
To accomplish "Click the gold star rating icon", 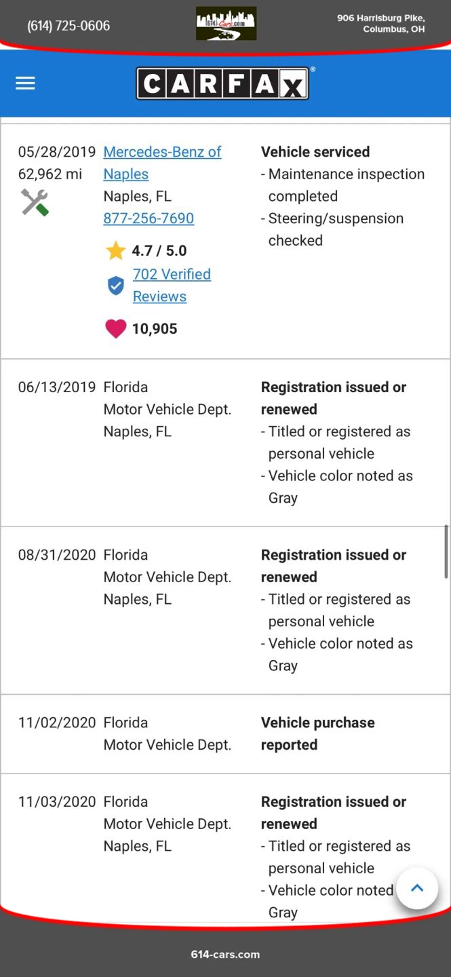I will tap(116, 251).
